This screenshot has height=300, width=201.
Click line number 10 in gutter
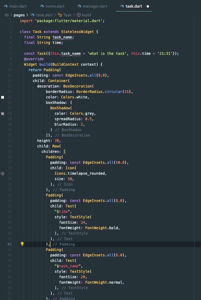click(x=10, y=70)
